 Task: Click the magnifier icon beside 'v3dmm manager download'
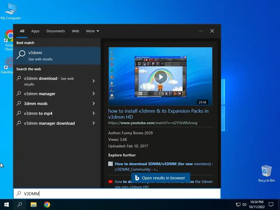(19, 123)
